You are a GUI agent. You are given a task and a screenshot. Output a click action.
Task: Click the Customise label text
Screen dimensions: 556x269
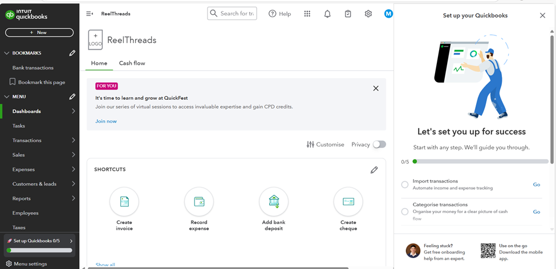[x=330, y=145]
